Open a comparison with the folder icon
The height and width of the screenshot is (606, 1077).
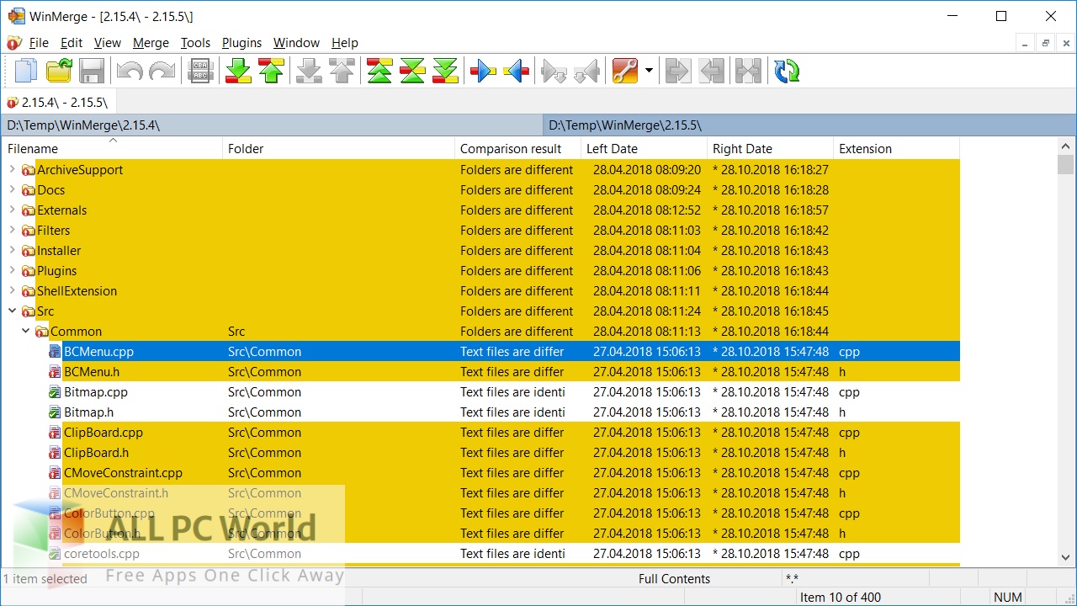pyautogui.click(x=59, y=72)
